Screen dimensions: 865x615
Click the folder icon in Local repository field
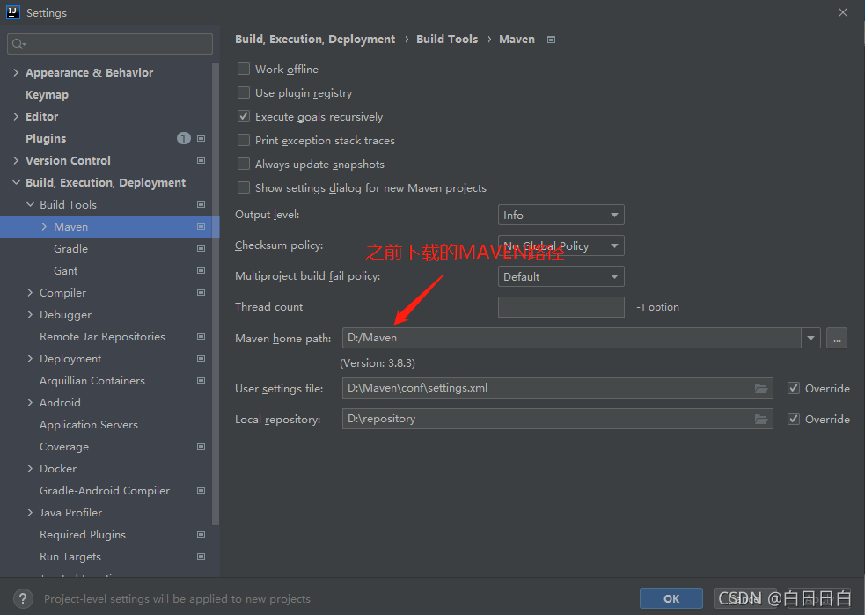pyautogui.click(x=761, y=419)
